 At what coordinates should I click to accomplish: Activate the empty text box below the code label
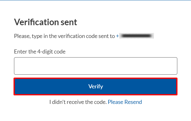click(x=96, y=66)
